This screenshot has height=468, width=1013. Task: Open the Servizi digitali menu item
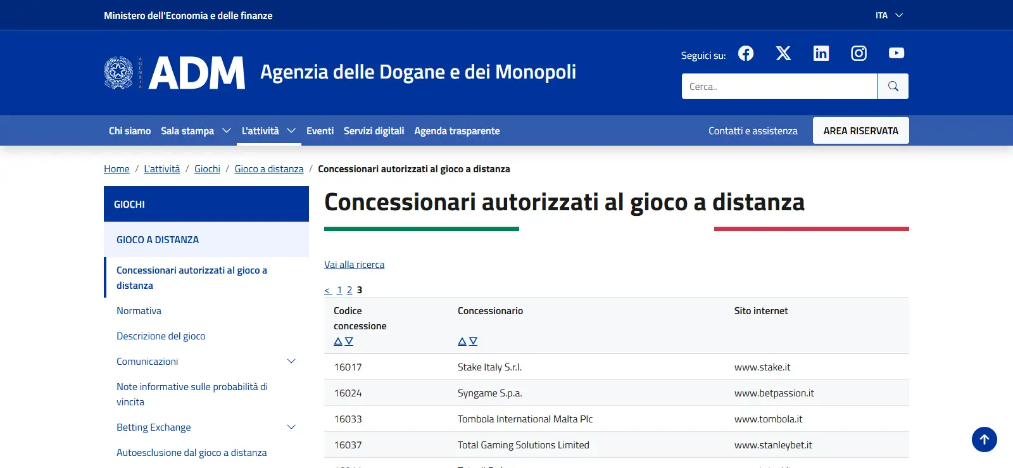(x=374, y=131)
